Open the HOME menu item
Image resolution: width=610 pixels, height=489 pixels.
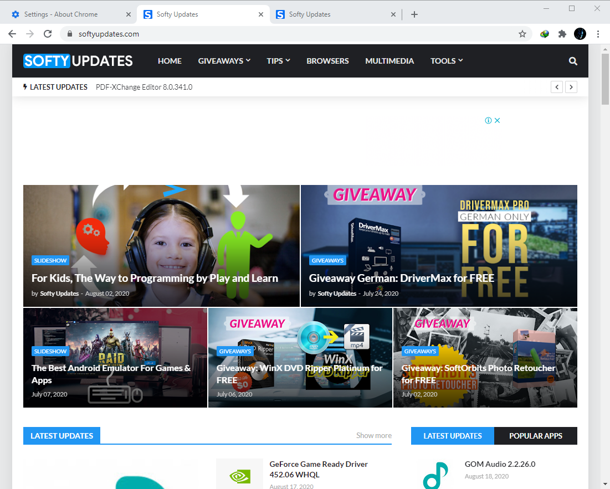[170, 61]
